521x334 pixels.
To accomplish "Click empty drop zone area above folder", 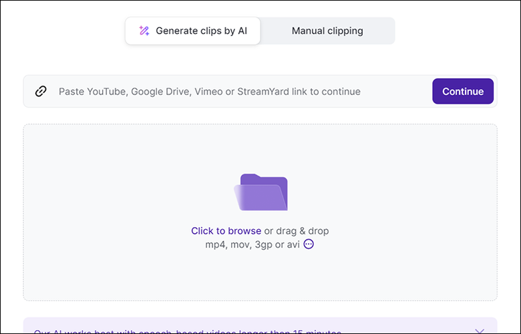I will click(260, 148).
